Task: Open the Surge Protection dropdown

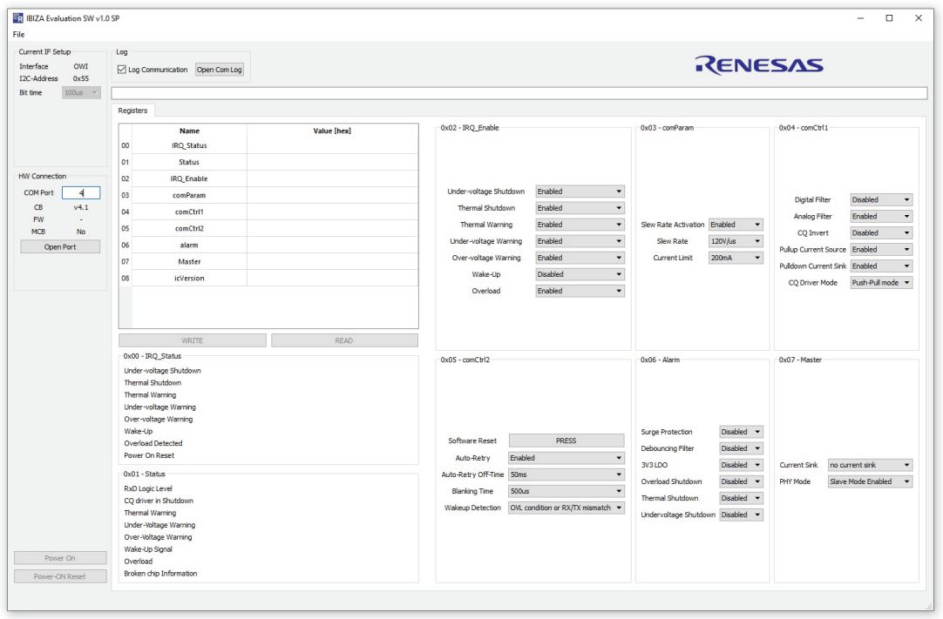Action: click(x=741, y=432)
